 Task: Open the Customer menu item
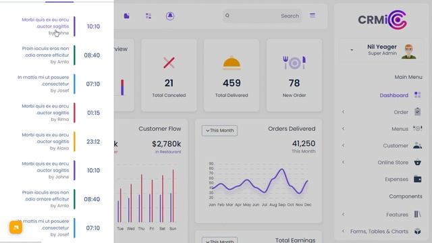[x=396, y=146]
